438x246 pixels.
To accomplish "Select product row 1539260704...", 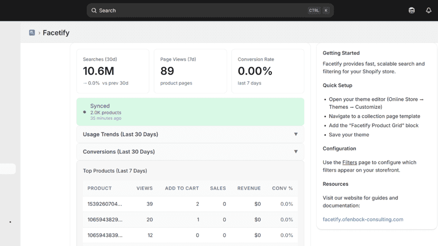I will click(190, 204).
